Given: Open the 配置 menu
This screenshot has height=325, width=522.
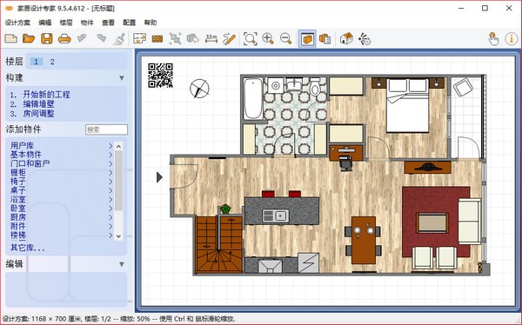Looking at the screenshot, I should [129, 23].
